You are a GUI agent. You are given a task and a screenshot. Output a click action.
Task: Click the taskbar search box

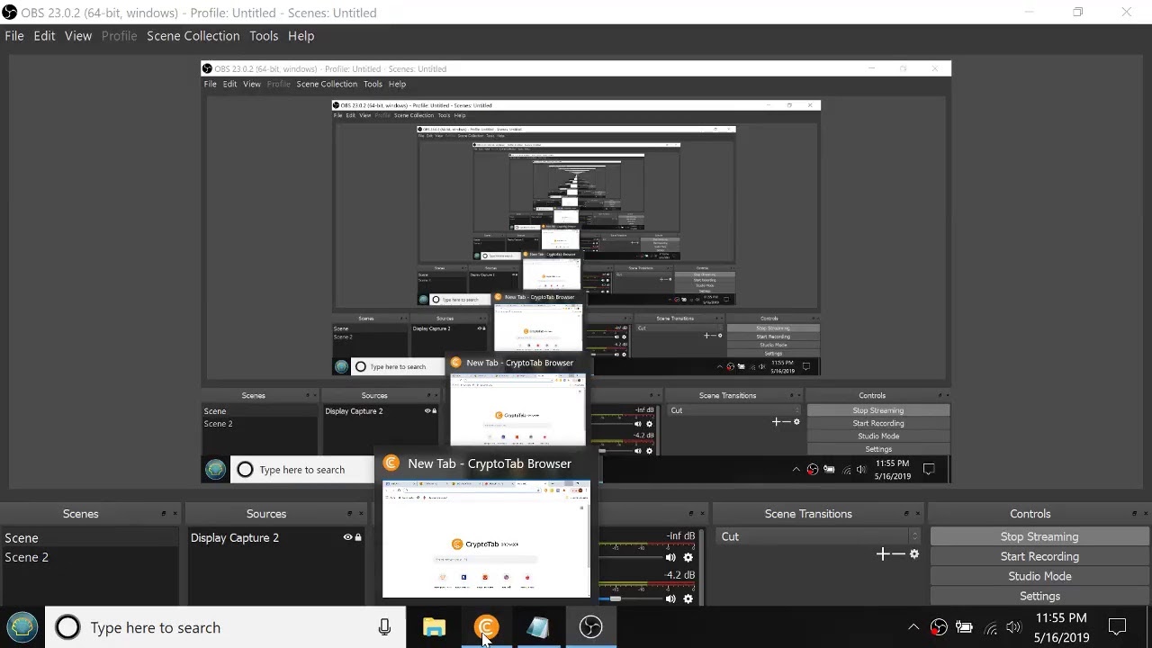click(225, 627)
